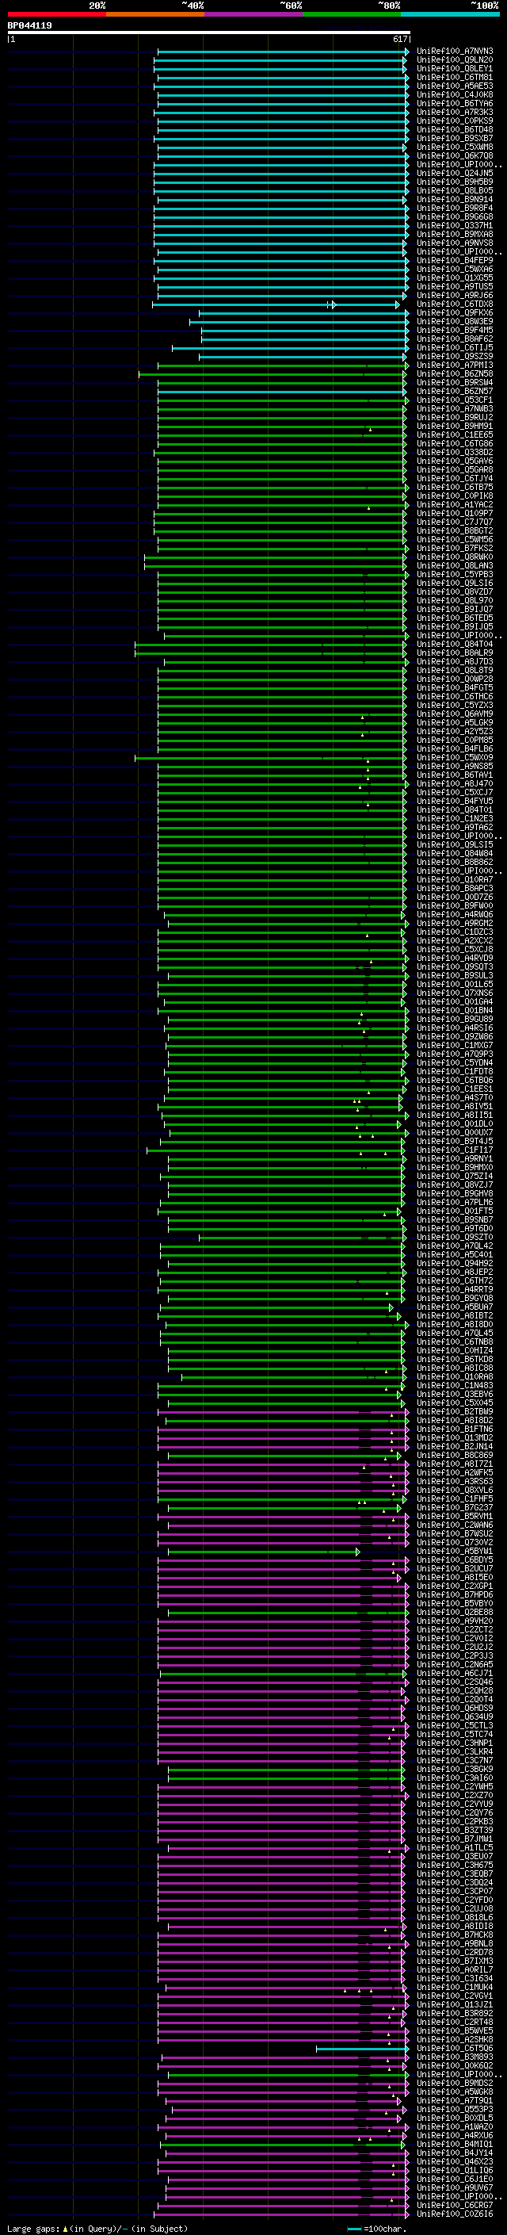Select the UniRef100_Q6K7Q8 label
Viewport: 507px width, 2235px height.
tap(454, 156)
